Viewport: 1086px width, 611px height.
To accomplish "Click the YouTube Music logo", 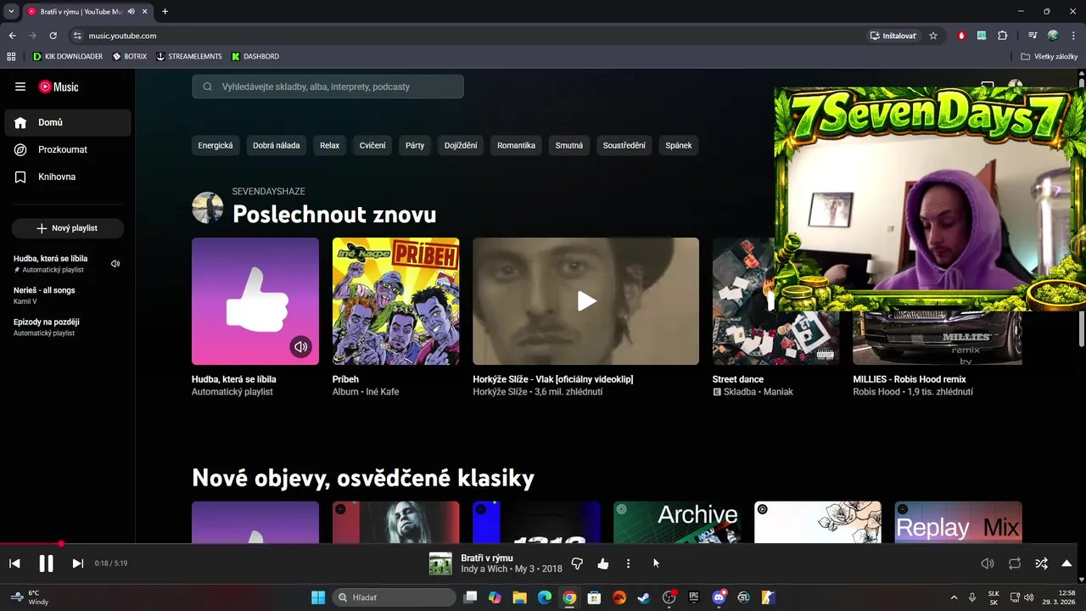I will click(59, 87).
